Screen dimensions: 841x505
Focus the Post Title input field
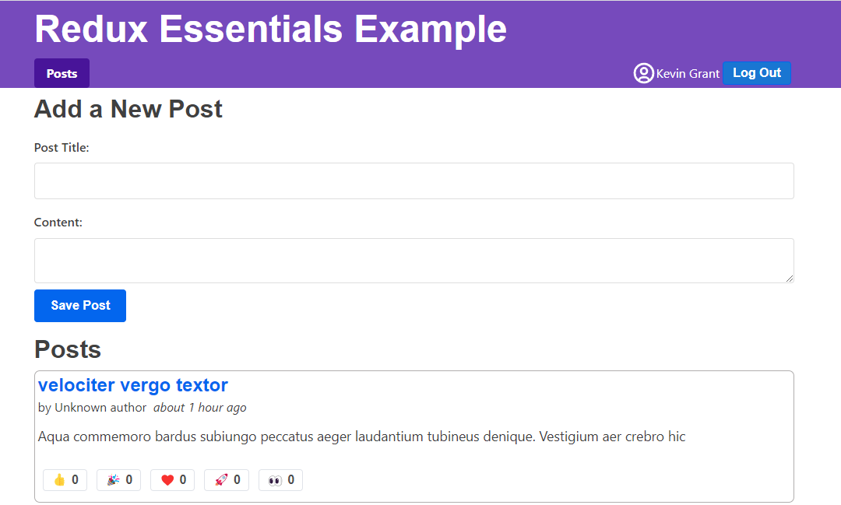coord(413,181)
